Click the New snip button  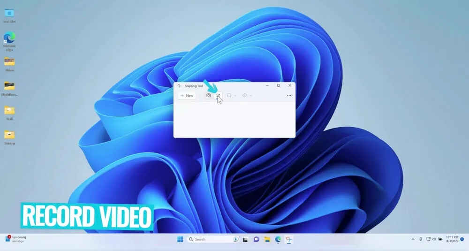pos(187,95)
